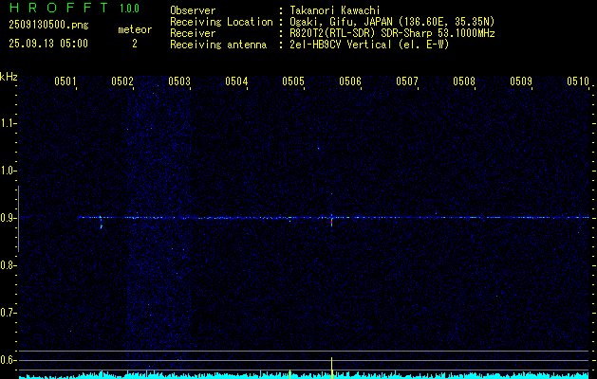Viewport: 597px width, 379px height.
Task: Click the 0506 time axis marker
Action: coord(350,81)
